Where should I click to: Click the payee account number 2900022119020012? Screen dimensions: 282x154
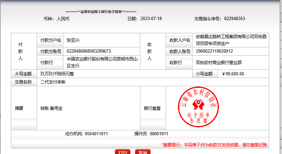pyautogui.click(x=214, y=51)
